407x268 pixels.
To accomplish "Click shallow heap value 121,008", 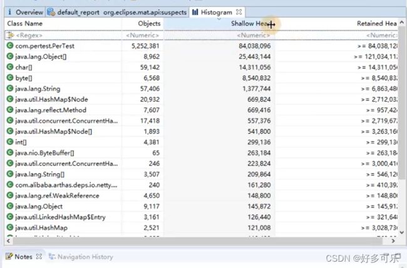I will 259,227.
